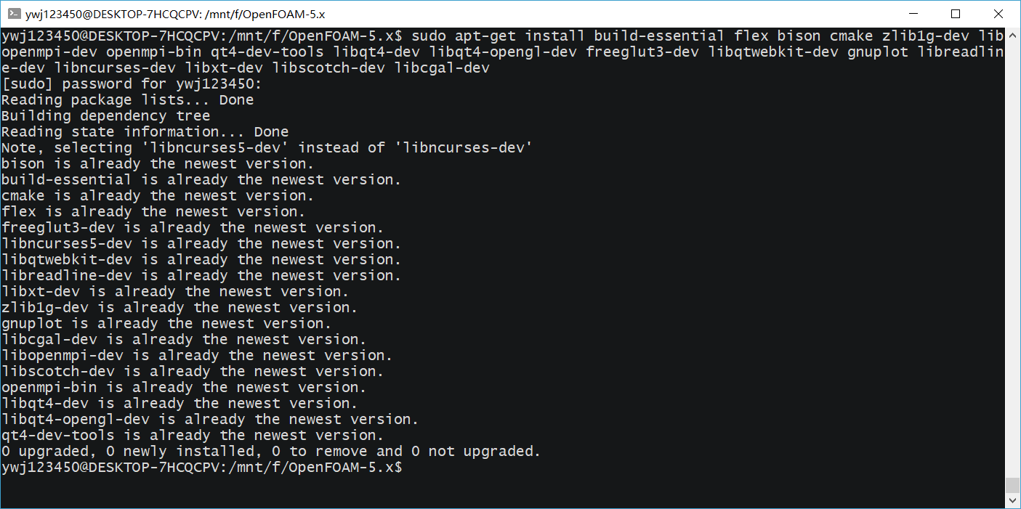Click the 'gnuplot is already the newest version' line

coord(166,324)
